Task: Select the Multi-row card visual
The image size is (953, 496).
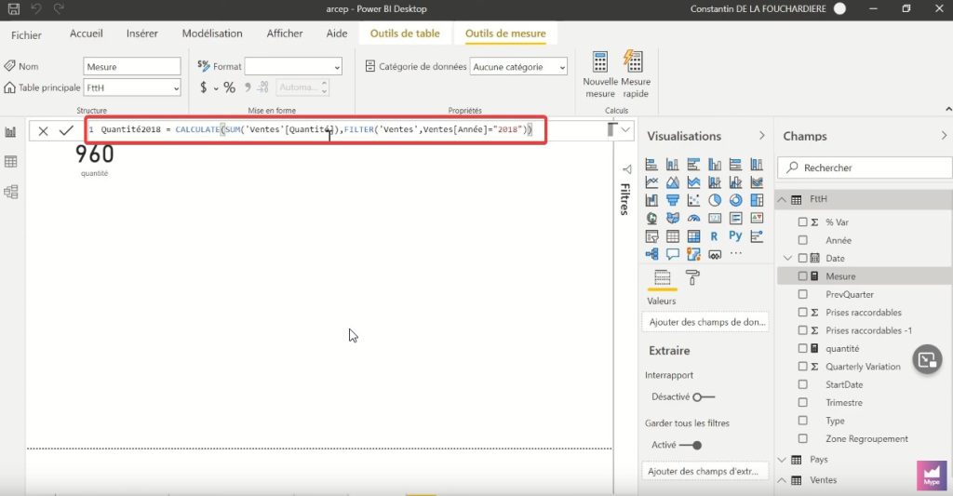Action: point(735,218)
